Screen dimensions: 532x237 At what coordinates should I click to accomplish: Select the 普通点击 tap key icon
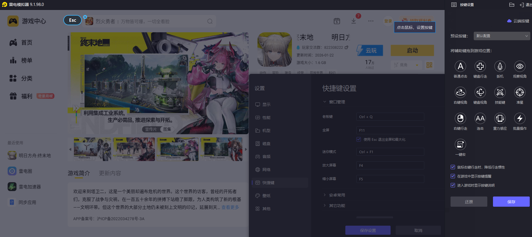460,66
